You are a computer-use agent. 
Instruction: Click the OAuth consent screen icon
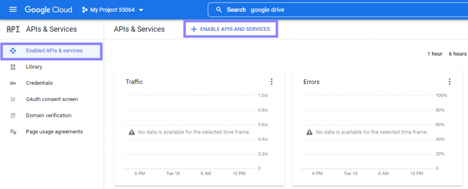point(13,99)
